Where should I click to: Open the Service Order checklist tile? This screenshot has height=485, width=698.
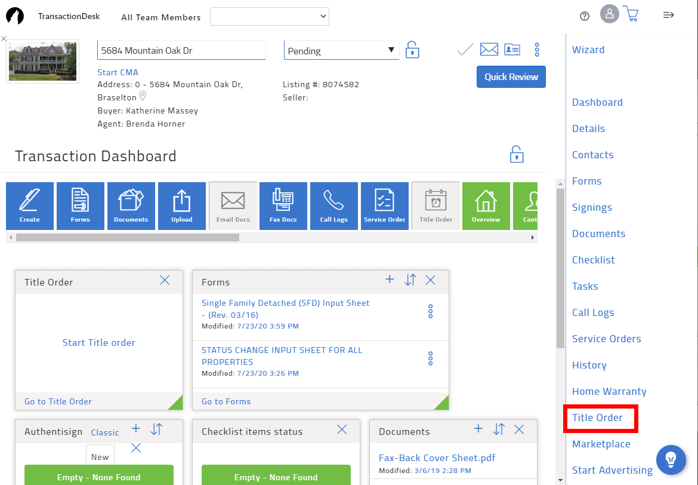(385, 205)
